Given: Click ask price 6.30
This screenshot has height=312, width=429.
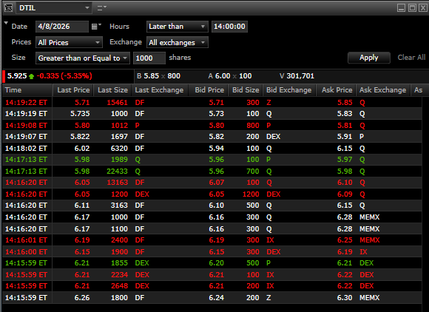Looking at the screenshot, I should (345, 297).
